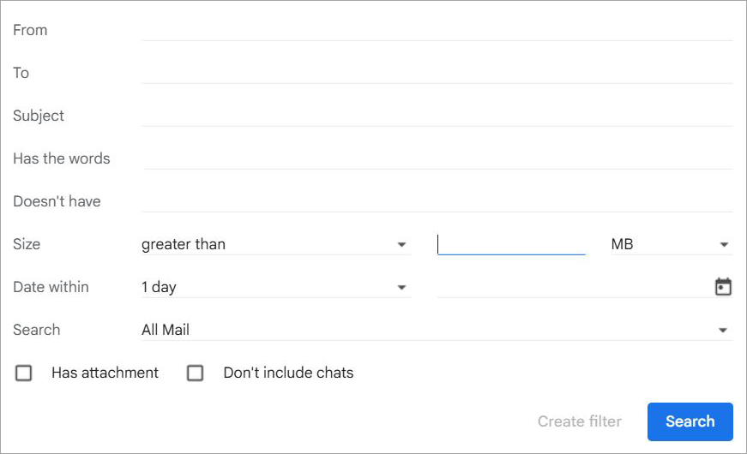The width and height of the screenshot is (747, 454).
Task: Select the Subject text field
Action: [437, 116]
